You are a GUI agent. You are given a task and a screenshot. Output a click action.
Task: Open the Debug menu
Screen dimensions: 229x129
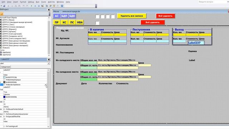[31, 2]
